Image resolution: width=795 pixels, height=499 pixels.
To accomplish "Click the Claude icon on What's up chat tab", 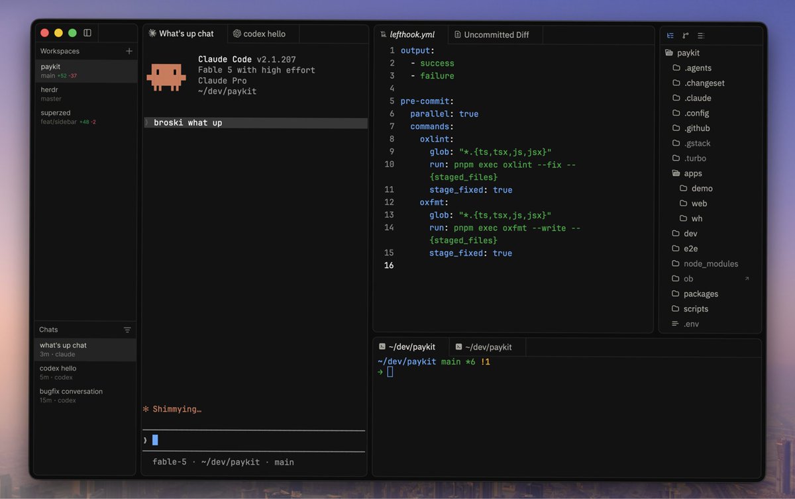I will click(x=152, y=33).
